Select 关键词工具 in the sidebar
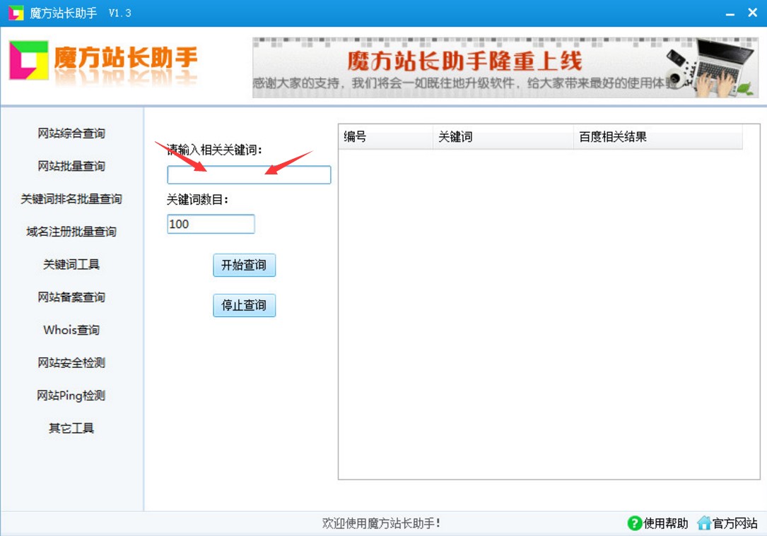The width and height of the screenshot is (767, 536). (x=71, y=264)
